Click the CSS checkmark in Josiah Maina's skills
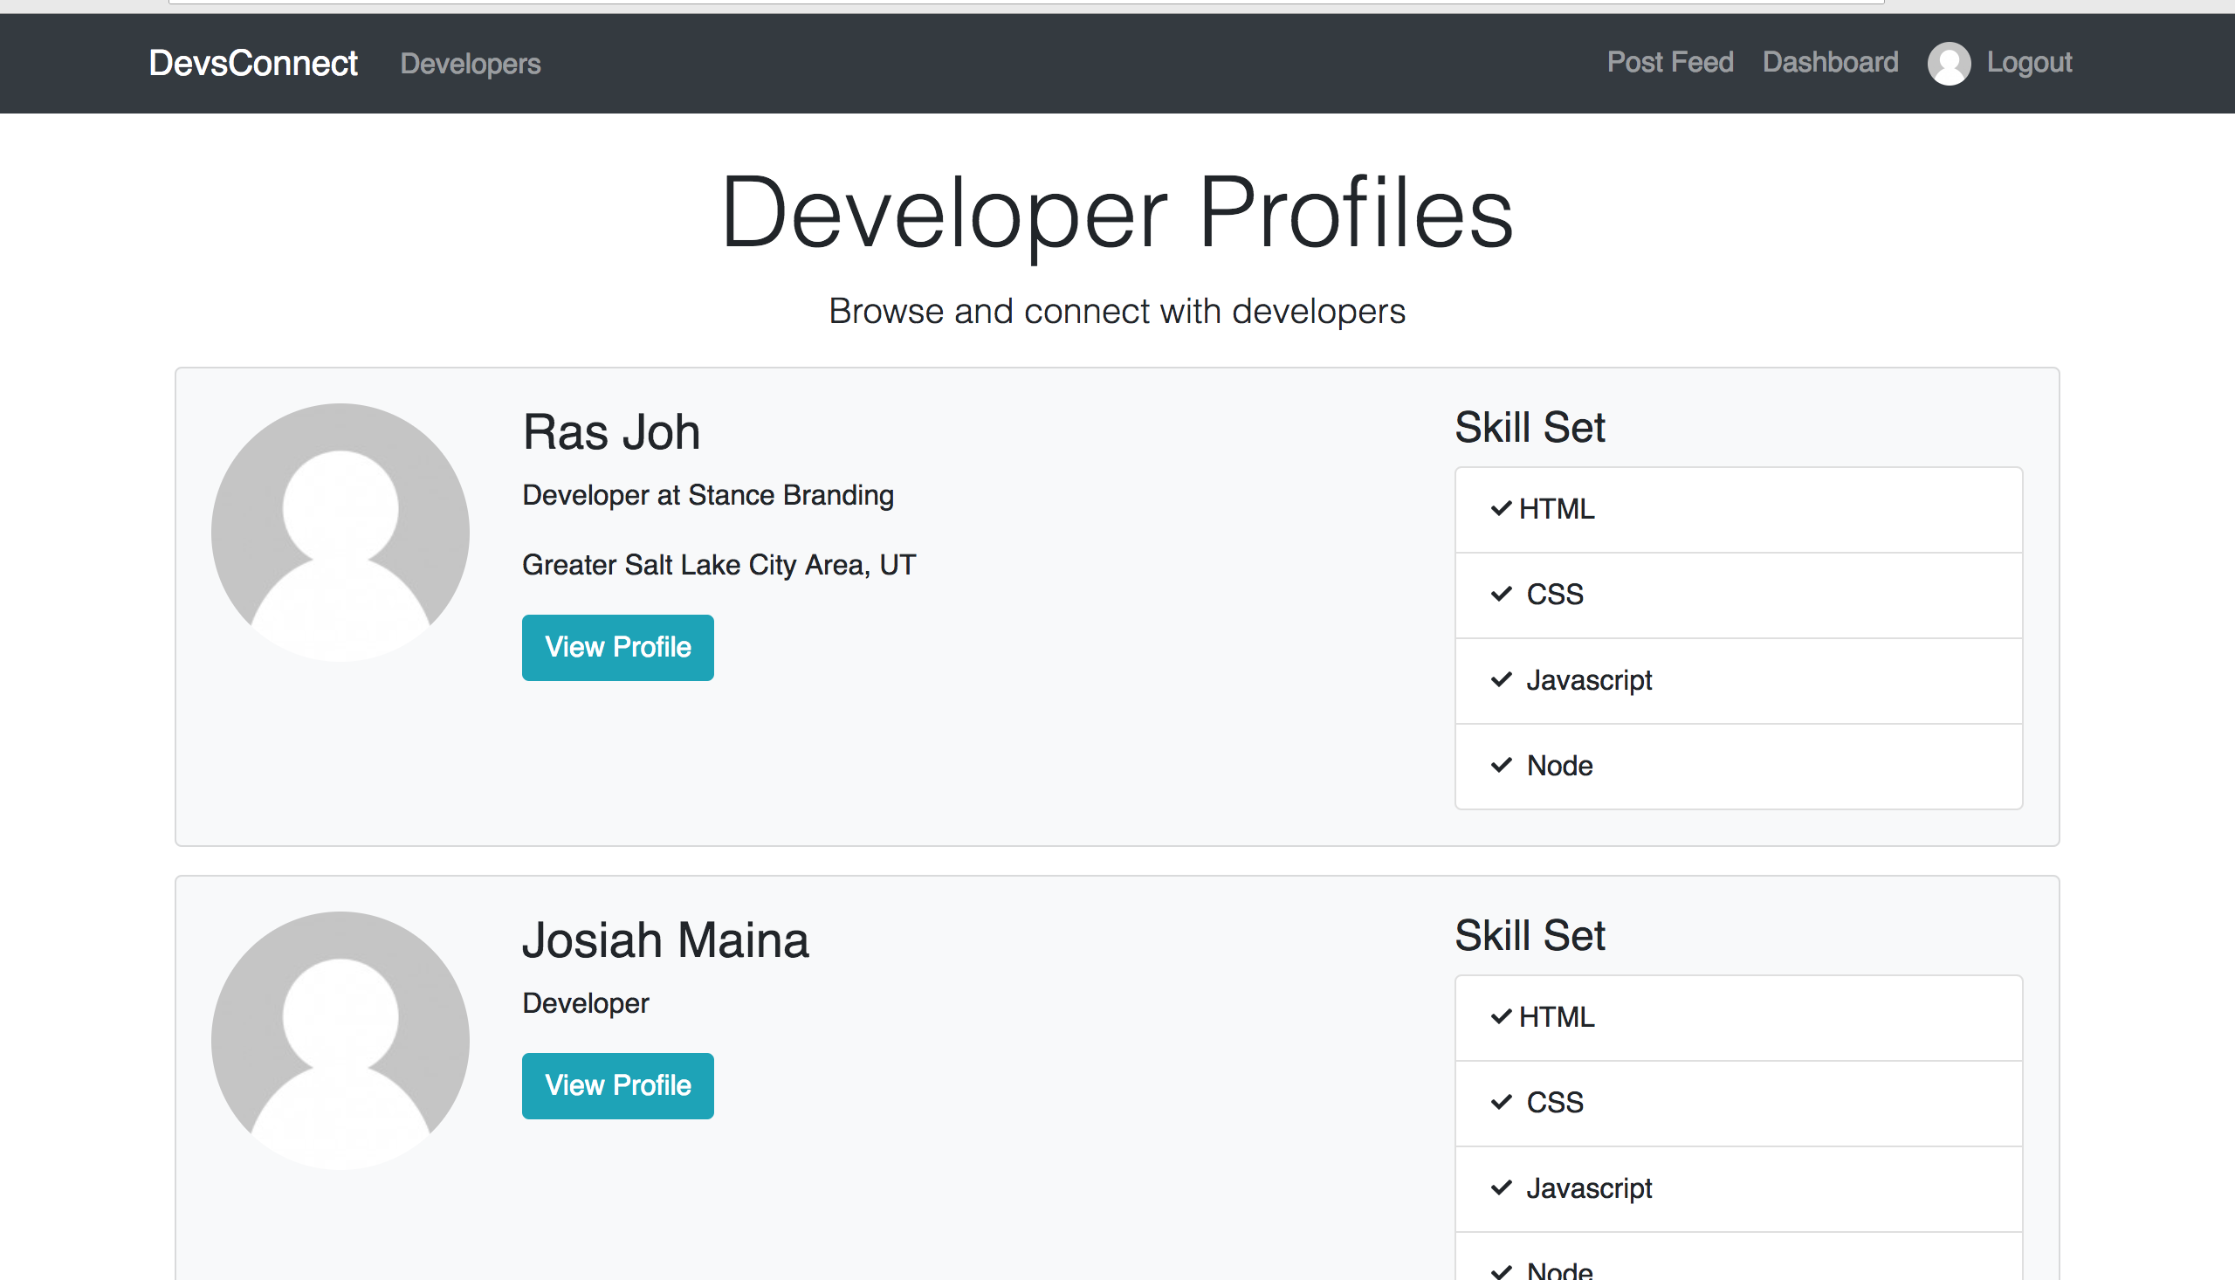Screen dimensions: 2235x1280 [1501, 1103]
